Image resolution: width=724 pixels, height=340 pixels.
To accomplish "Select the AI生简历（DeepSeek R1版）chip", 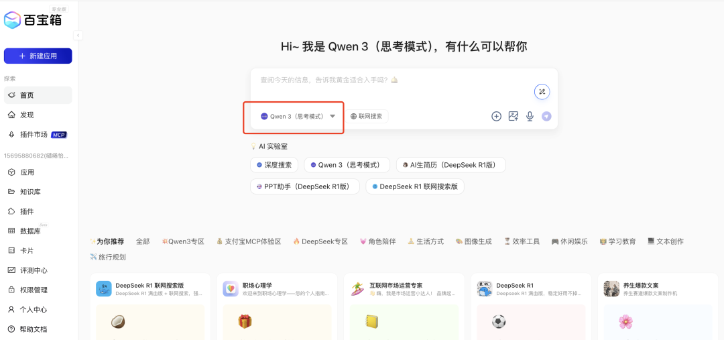I will pos(451,165).
